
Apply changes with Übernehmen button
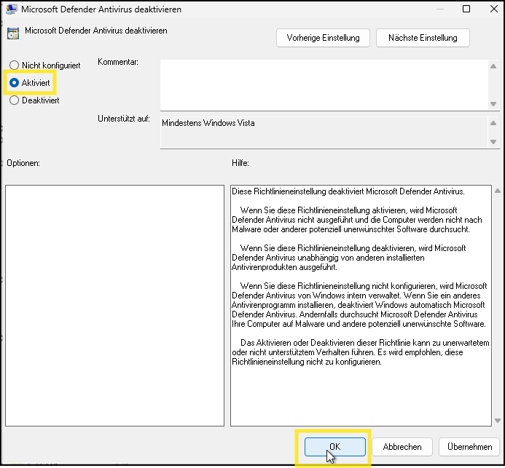pyautogui.click(x=469, y=447)
